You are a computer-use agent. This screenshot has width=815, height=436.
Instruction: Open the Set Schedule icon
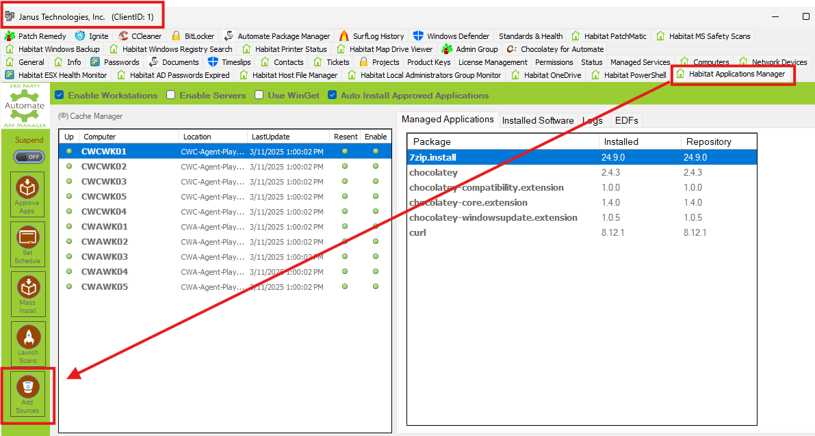pyautogui.click(x=27, y=239)
